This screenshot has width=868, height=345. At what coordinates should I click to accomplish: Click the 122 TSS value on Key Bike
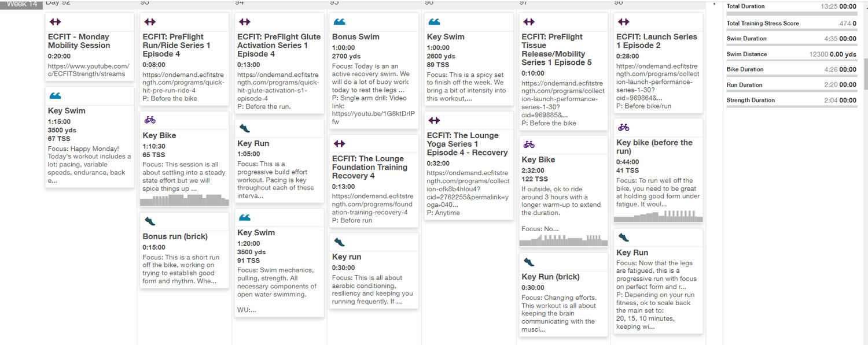[x=534, y=179]
